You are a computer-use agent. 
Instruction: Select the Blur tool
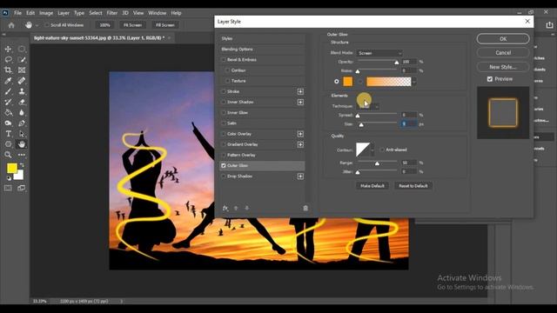coord(22,113)
